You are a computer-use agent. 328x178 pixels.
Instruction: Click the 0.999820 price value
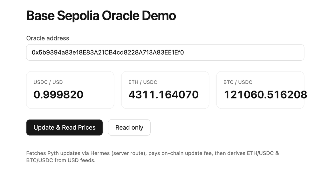click(58, 94)
